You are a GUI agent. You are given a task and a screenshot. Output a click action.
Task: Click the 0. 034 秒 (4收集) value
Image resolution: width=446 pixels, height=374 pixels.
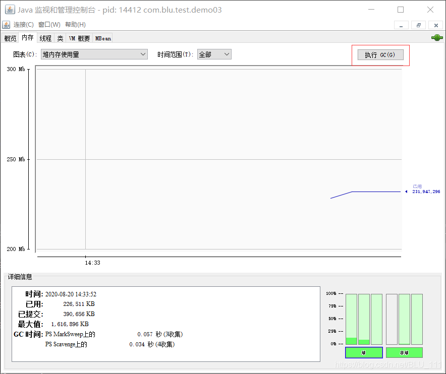(152, 344)
